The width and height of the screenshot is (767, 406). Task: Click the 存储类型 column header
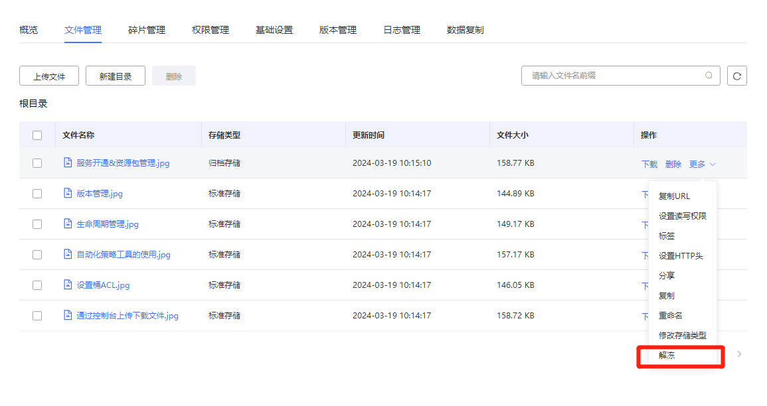224,135
